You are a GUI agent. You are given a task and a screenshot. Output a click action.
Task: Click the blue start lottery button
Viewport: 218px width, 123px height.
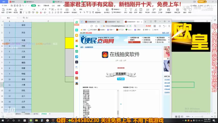point(121,79)
